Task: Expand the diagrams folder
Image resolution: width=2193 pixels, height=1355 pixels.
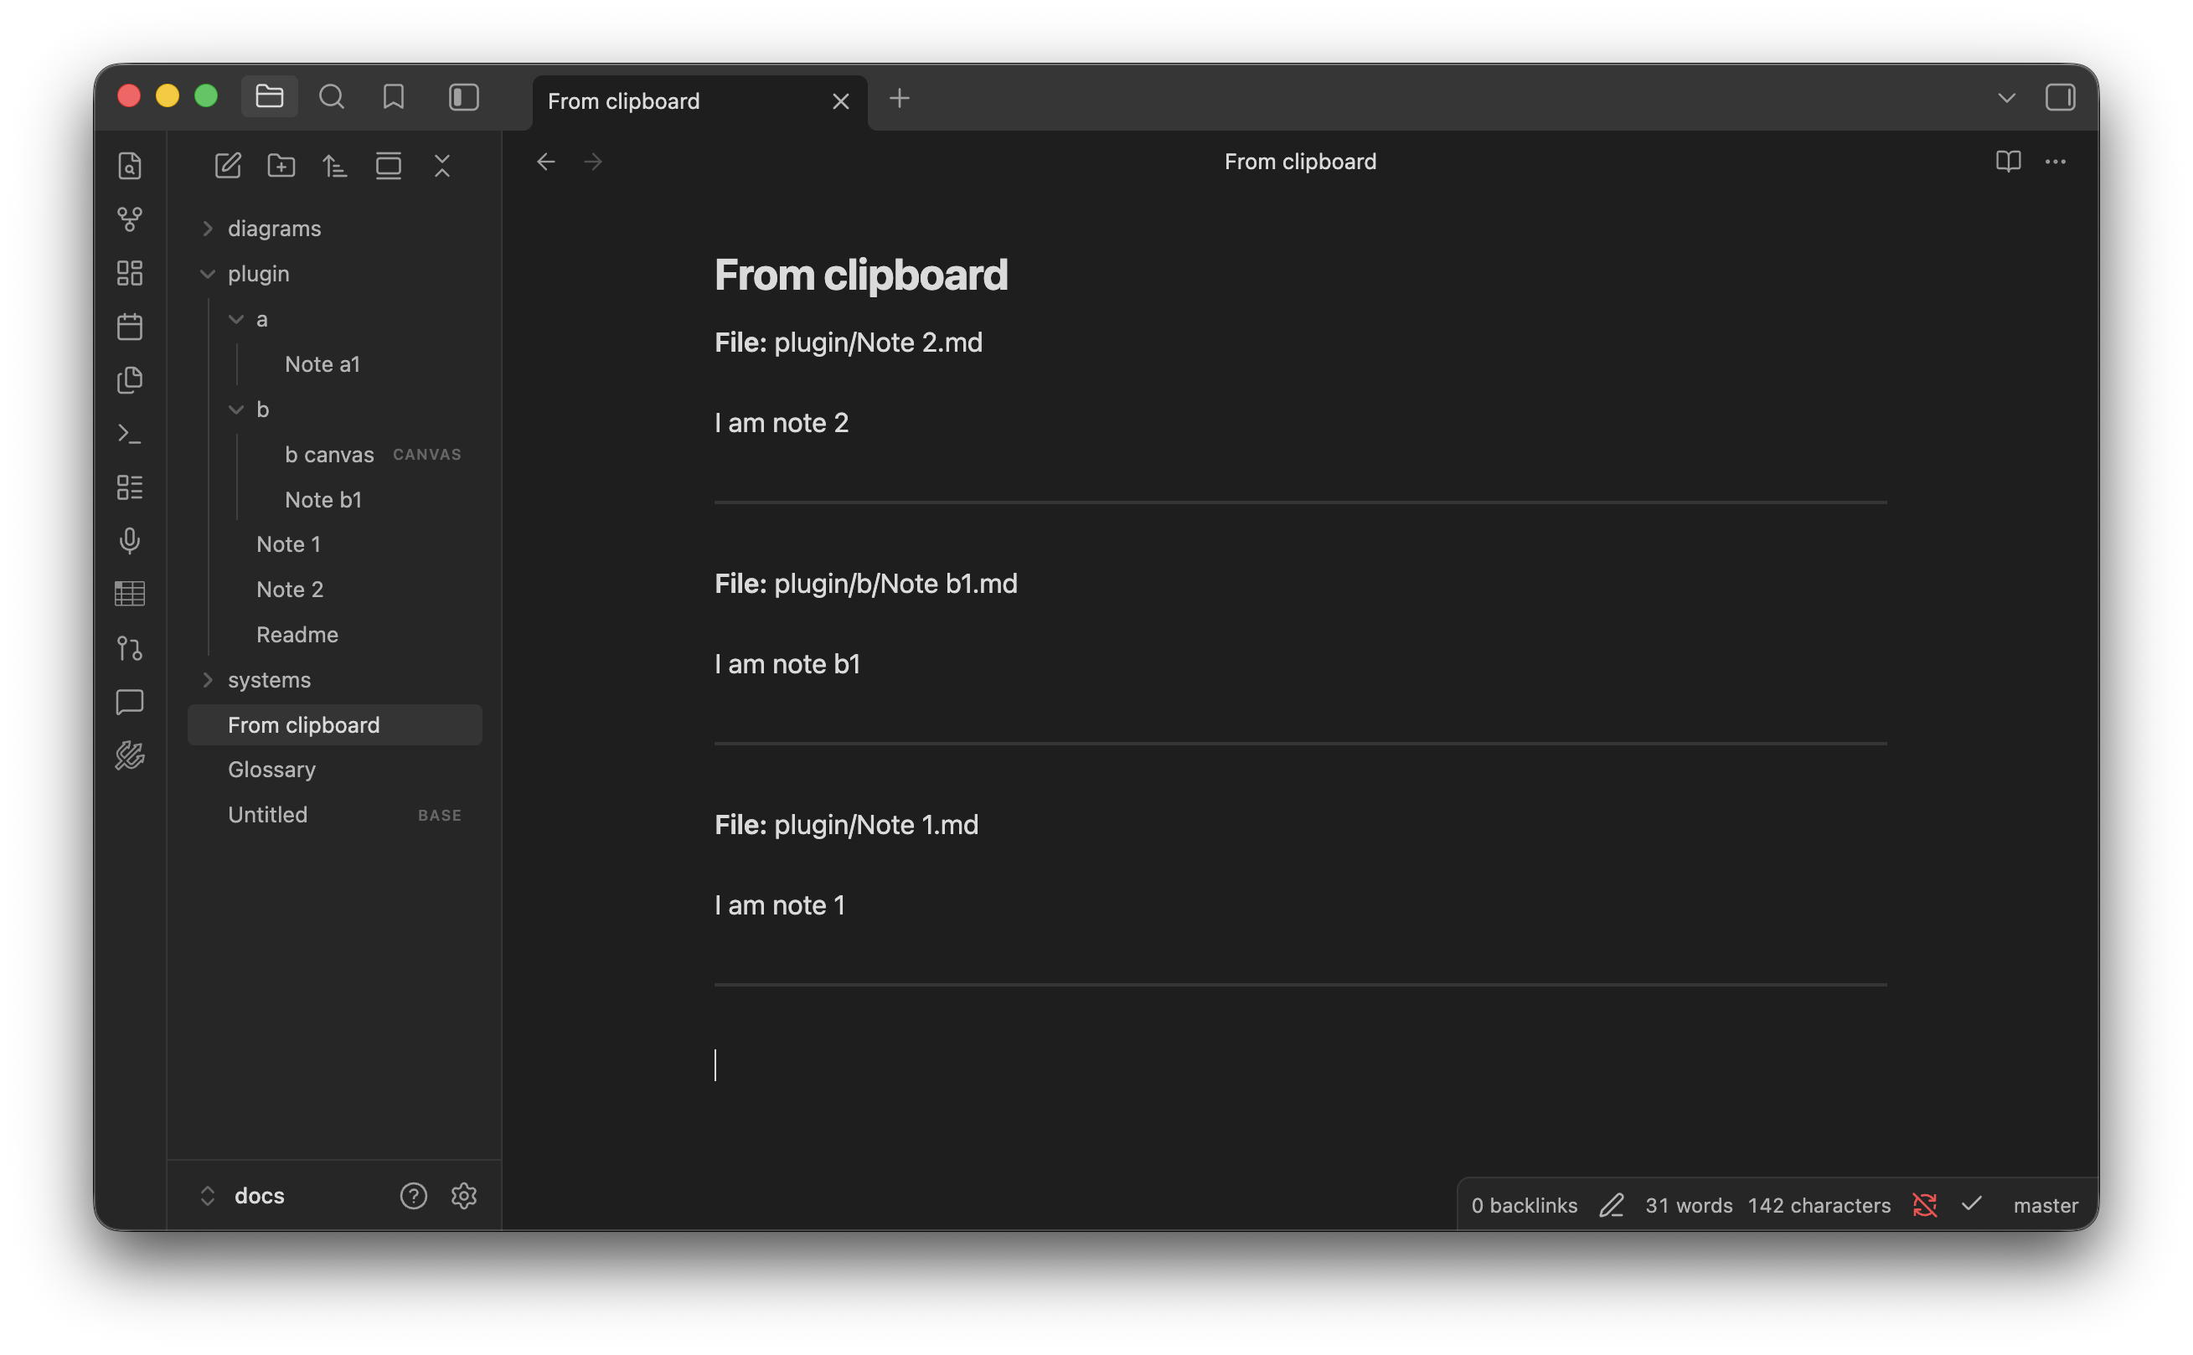Action: point(274,229)
